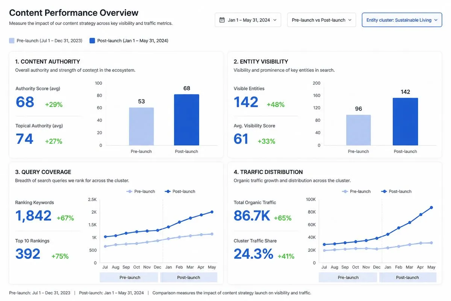Click the +41% change next to Cluster Traffic Share
Screen dimensions: 451x301
pos(286,257)
